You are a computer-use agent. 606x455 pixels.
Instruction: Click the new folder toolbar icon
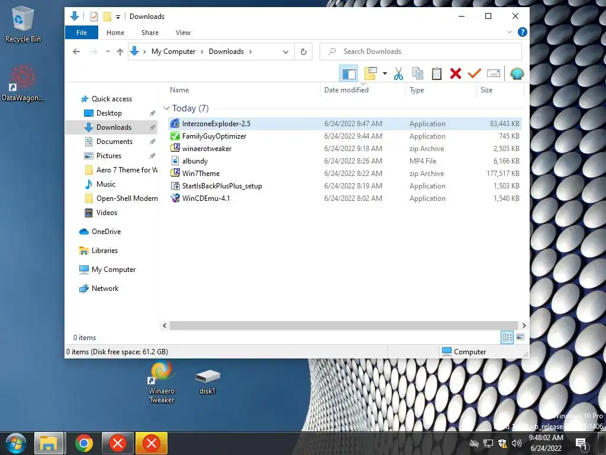point(370,73)
